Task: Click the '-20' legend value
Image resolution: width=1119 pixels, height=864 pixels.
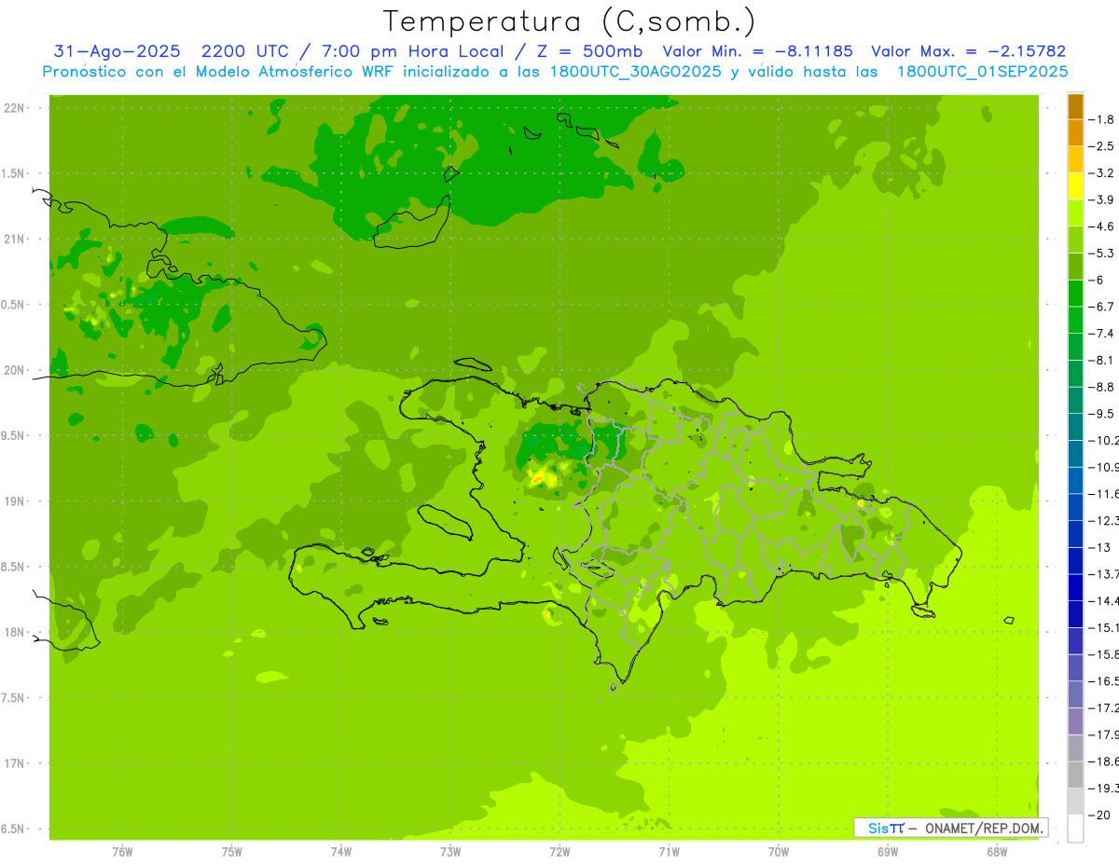Action: (1100, 815)
